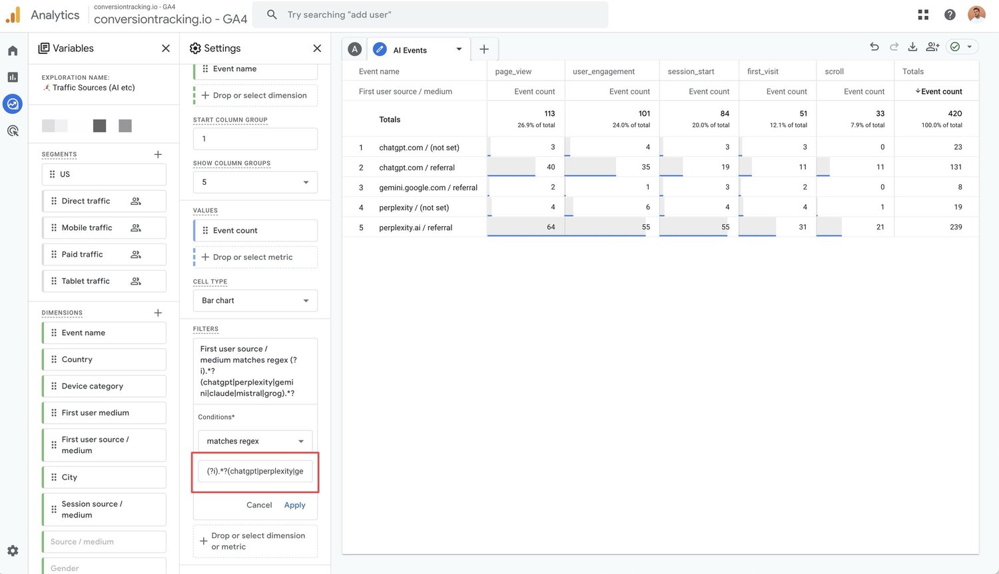
Task: Click Drop or select dimension in Columns
Action: point(255,96)
